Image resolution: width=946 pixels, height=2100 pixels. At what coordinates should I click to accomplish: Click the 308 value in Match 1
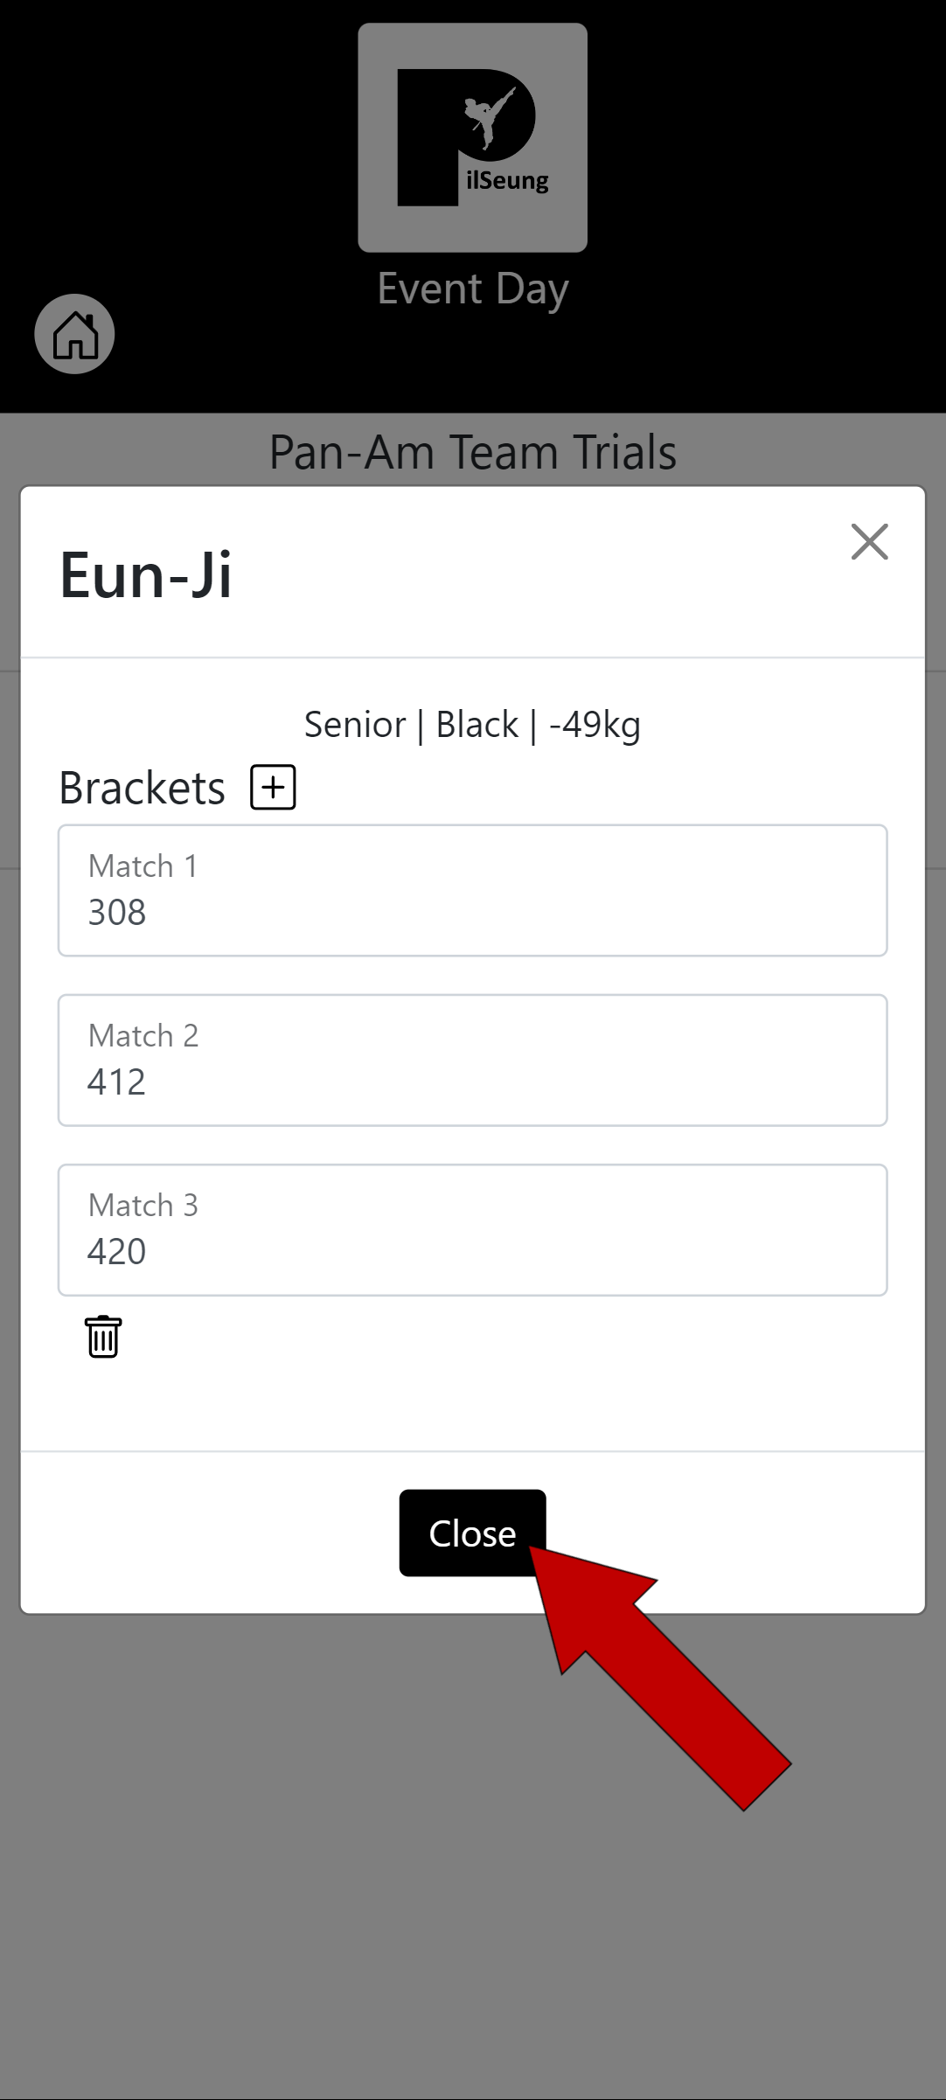click(116, 913)
